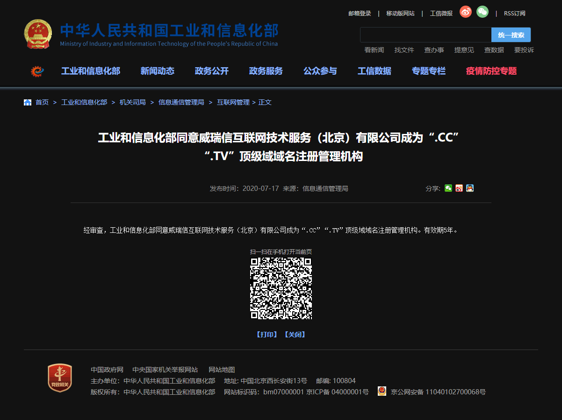Click the 机关司局 breadcrumb link
Image resolution: width=562 pixels, height=420 pixels.
(133, 102)
